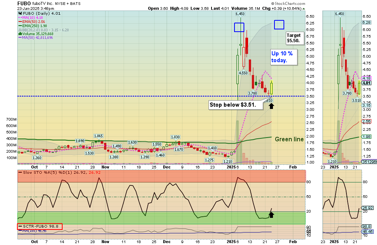Select the Volume 35,129,668 legend entry
The width and height of the screenshot is (377, 245).
36,34
